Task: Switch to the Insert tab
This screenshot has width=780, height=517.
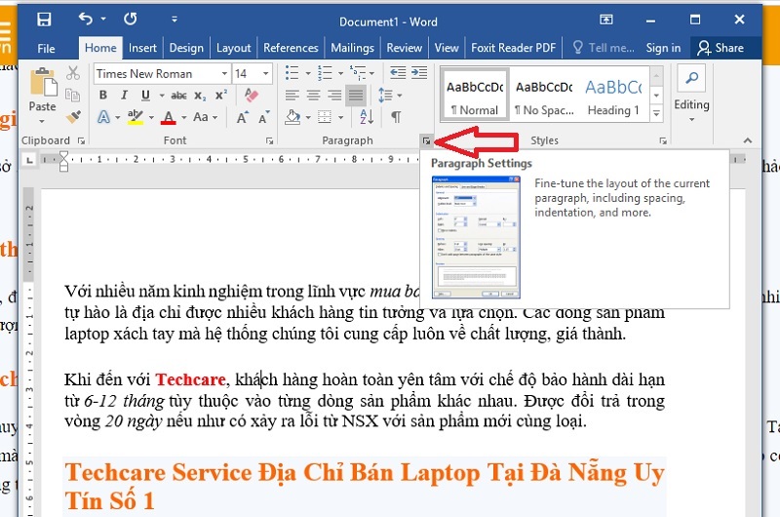Action: click(x=142, y=48)
